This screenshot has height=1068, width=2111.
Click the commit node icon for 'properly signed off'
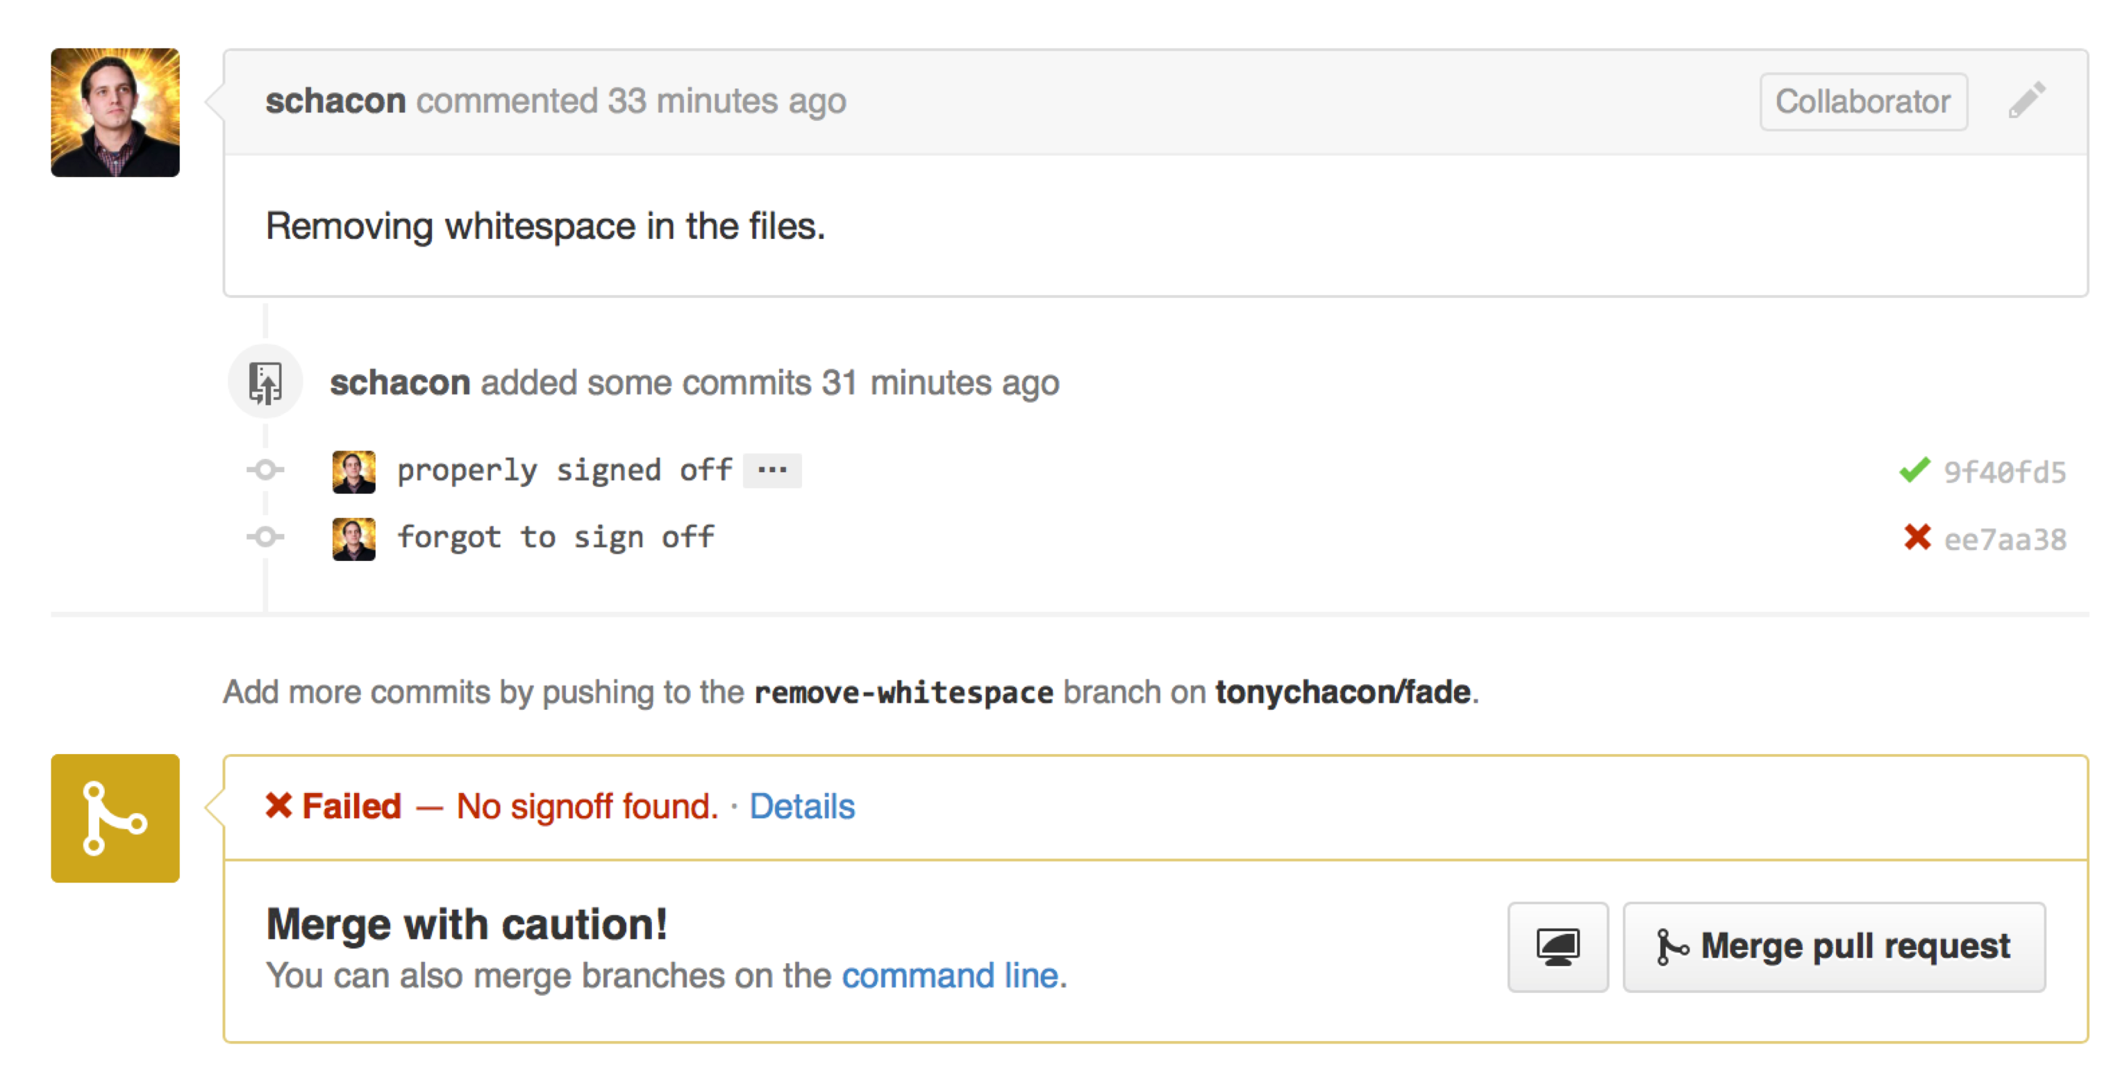(265, 469)
